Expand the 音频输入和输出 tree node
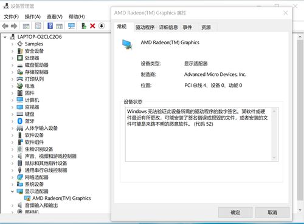304x224 pixels. pos(12,205)
